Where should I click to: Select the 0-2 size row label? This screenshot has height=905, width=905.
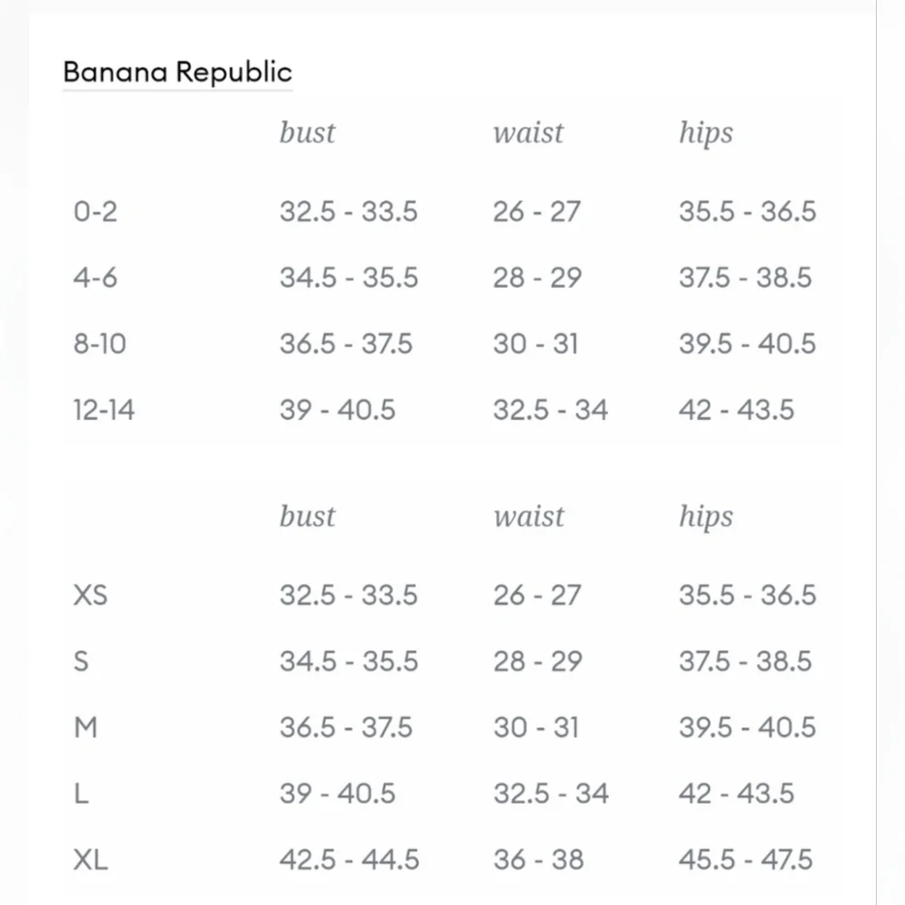[x=95, y=211]
